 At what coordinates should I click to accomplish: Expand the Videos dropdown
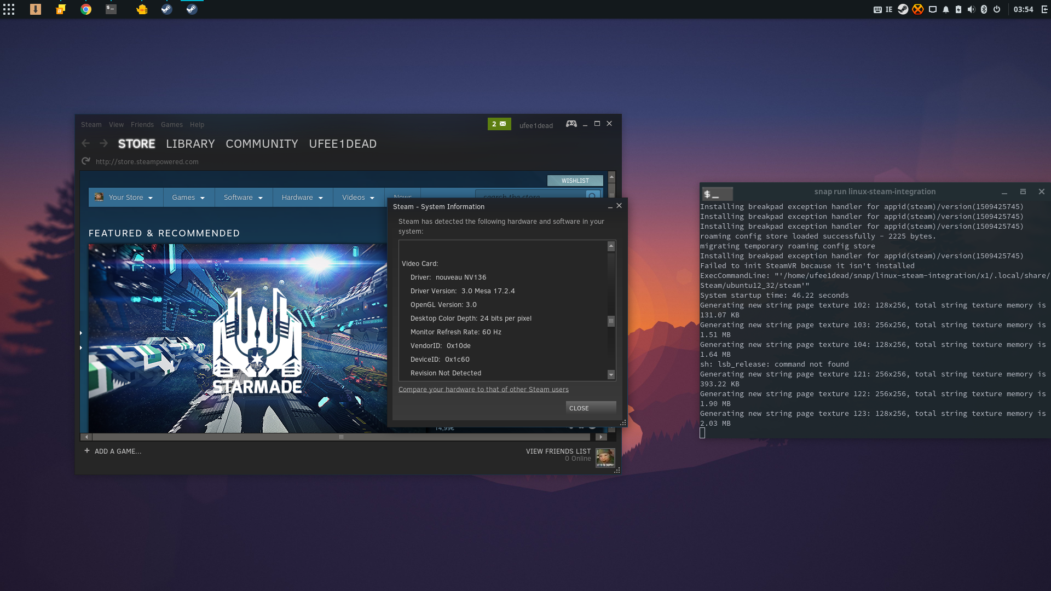coord(359,198)
